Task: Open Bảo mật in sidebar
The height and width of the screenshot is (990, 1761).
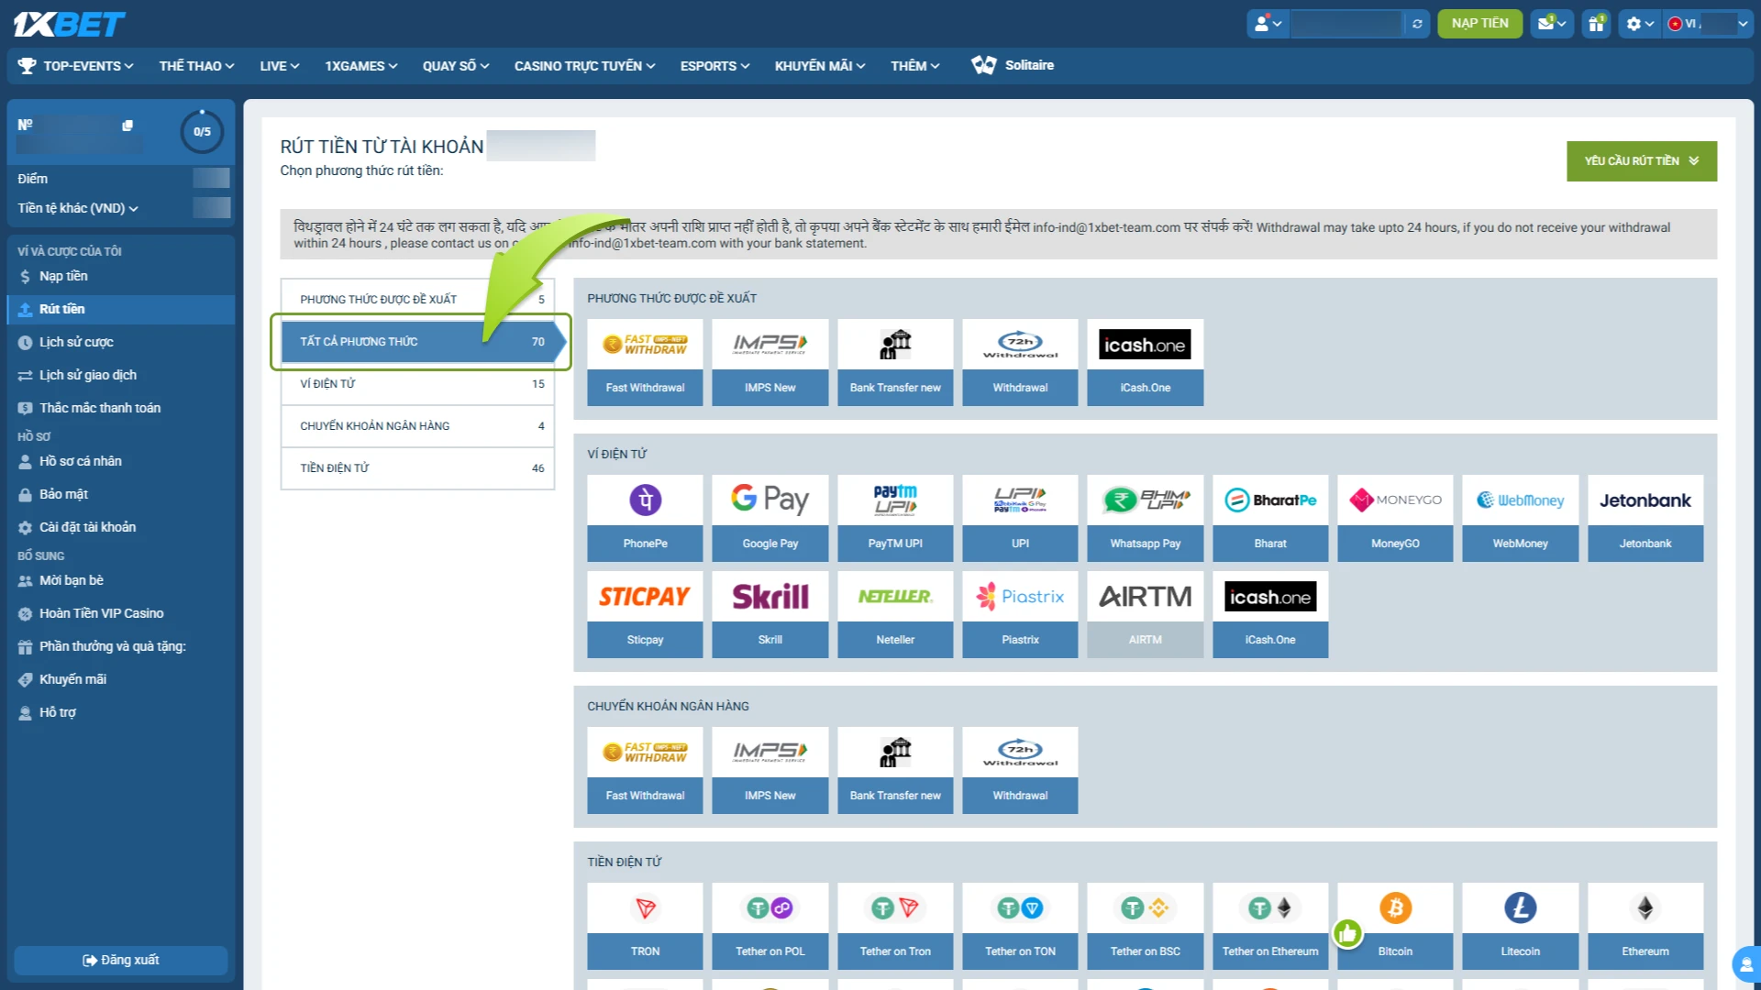Action: tap(121, 494)
